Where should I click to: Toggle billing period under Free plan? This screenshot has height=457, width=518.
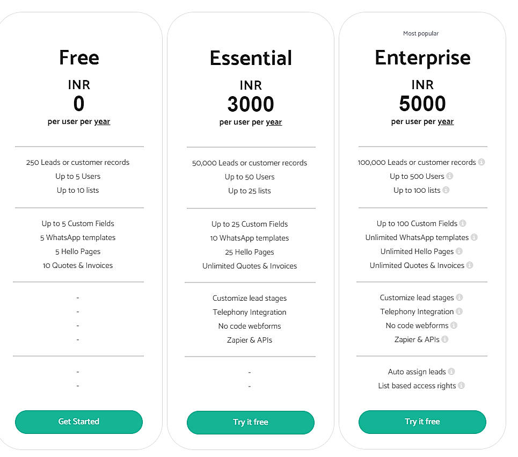pyautogui.click(x=102, y=121)
